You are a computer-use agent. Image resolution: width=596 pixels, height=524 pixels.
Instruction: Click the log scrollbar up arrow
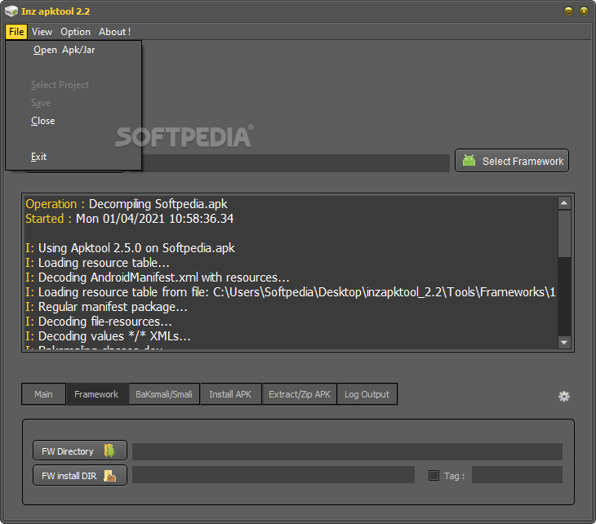564,203
